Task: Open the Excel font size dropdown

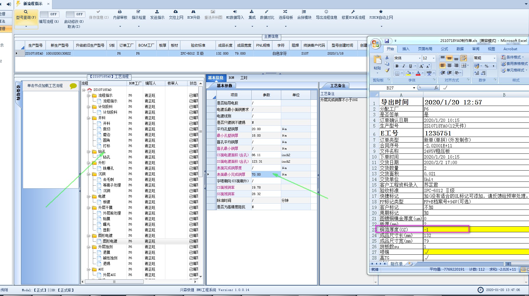Action: 433,58
